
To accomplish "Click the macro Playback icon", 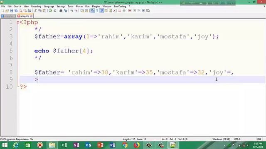I will (x=139, y=11).
